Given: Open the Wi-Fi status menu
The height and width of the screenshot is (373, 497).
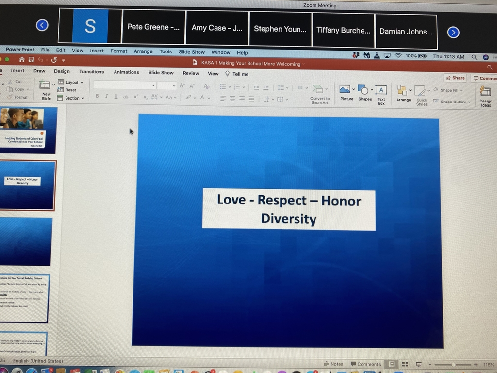Looking at the screenshot, I should click(x=398, y=56).
